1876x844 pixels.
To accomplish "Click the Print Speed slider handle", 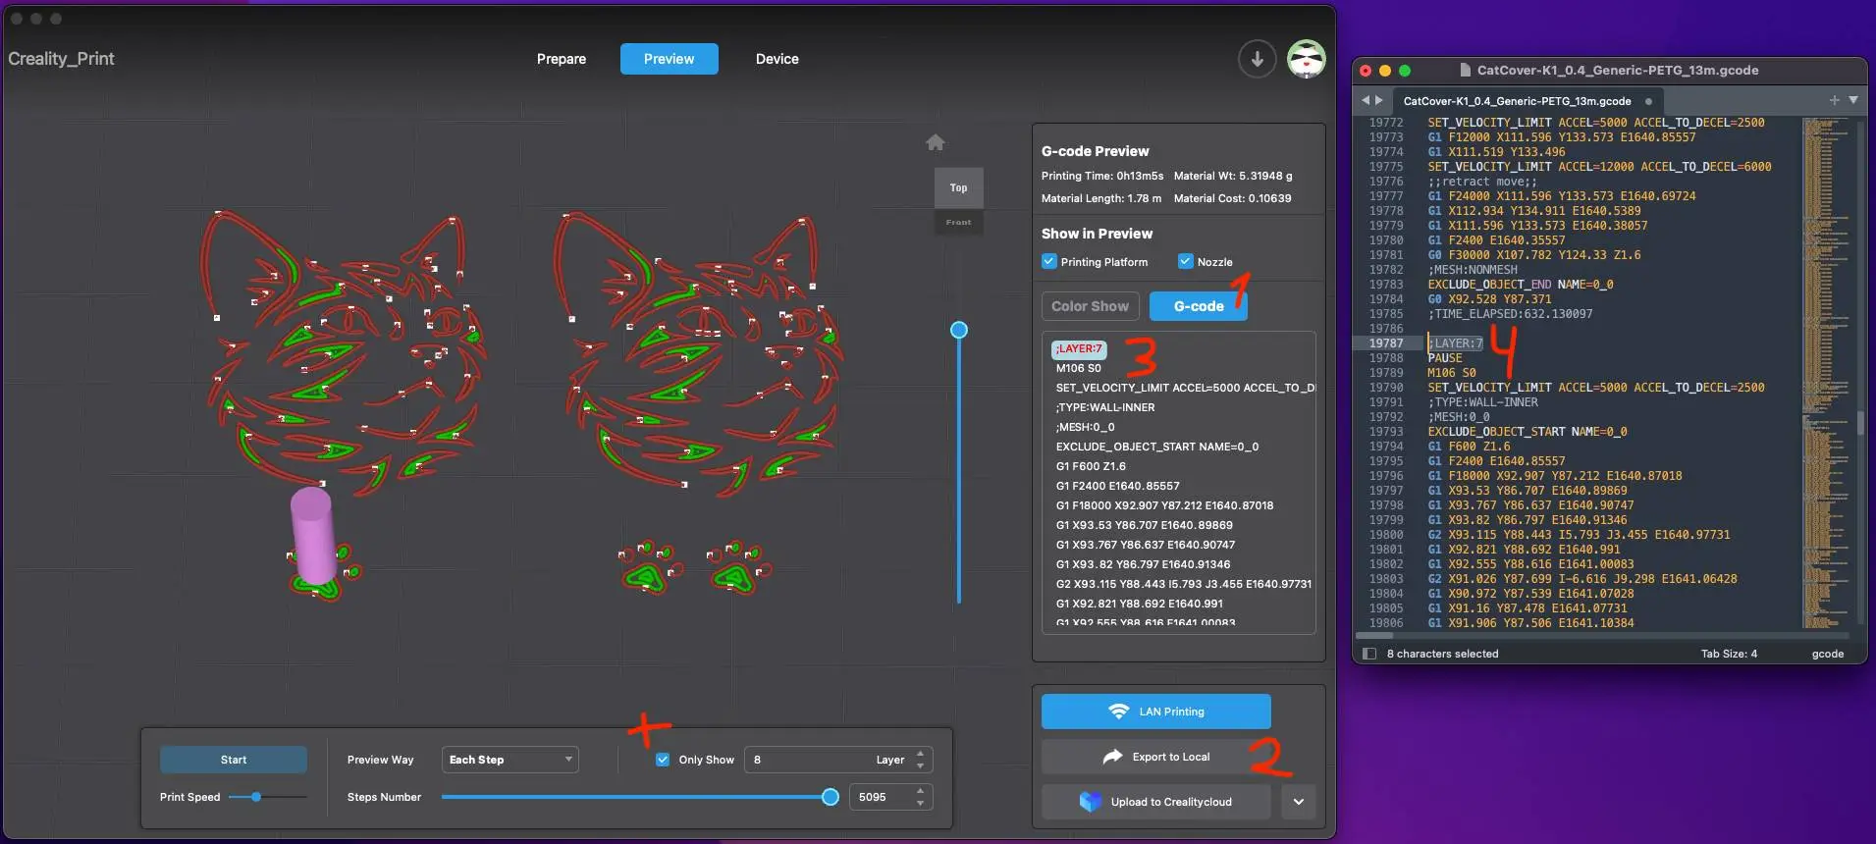I will (x=256, y=797).
